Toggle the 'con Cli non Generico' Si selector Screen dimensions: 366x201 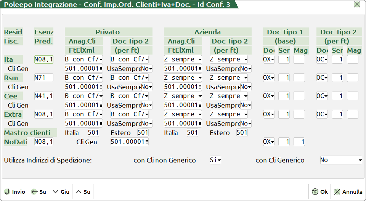215,160
